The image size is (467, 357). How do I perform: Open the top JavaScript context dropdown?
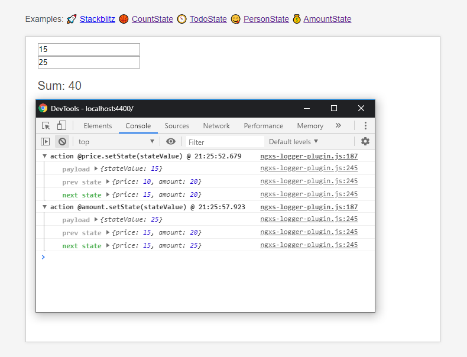point(116,142)
